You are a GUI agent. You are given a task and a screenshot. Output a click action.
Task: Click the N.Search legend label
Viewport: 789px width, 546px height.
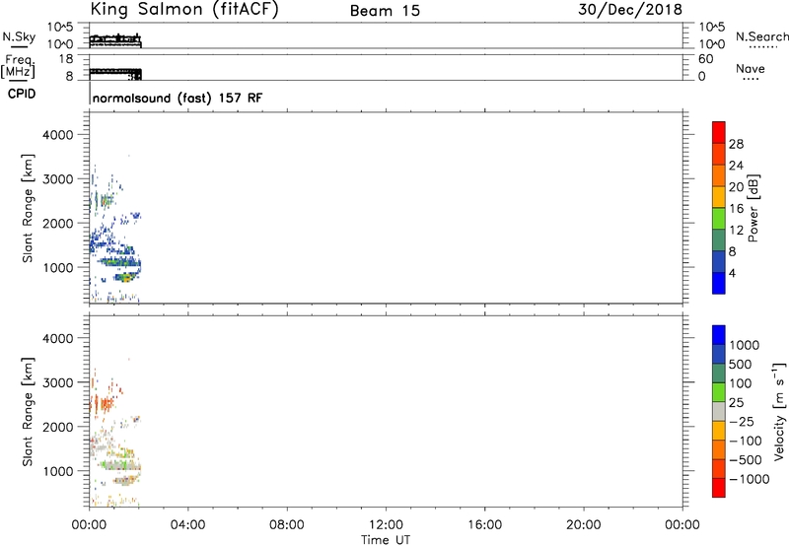(x=761, y=36)
